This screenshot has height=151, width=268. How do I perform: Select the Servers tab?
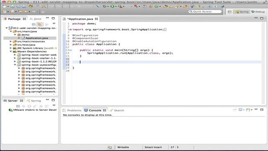[x=13, y=101]
